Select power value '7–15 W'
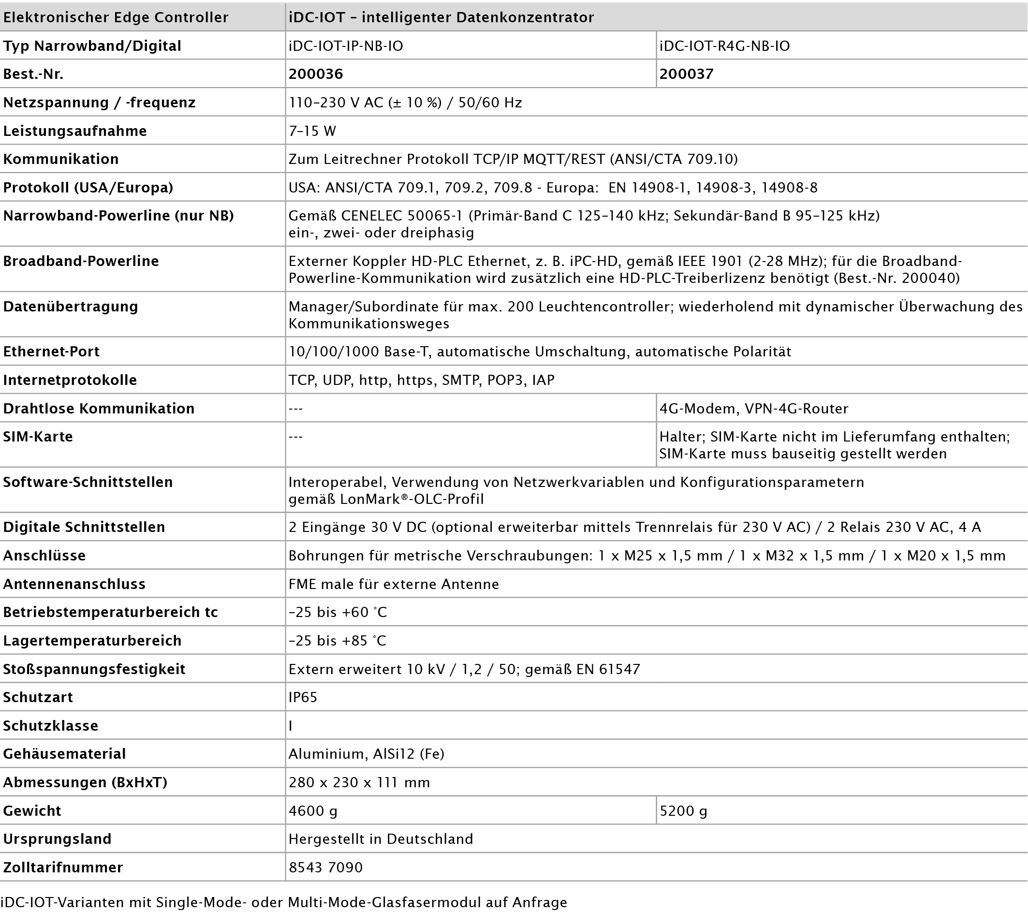Screen dimensions: 1028x912 [x=312, y=132]
